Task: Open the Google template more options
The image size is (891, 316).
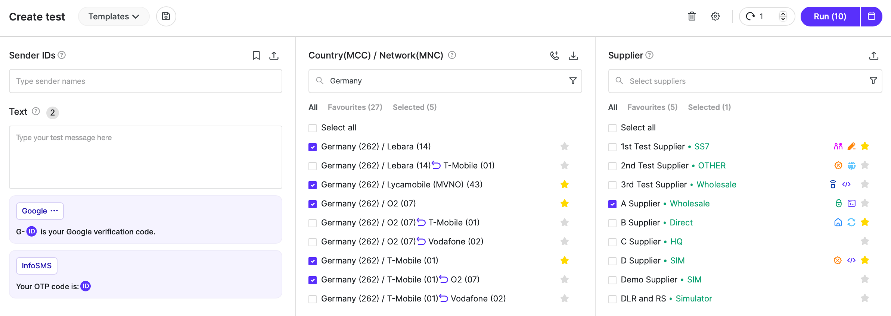Action: tap(55, 211)
